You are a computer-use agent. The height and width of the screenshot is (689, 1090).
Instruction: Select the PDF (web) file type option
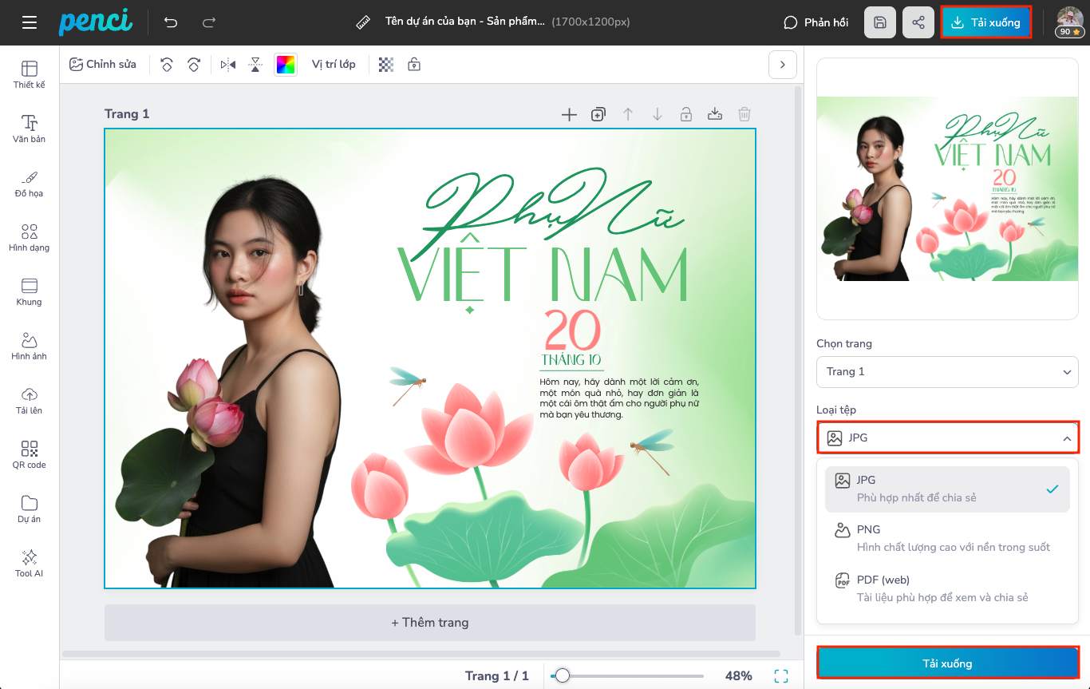(x=947, y=588)
